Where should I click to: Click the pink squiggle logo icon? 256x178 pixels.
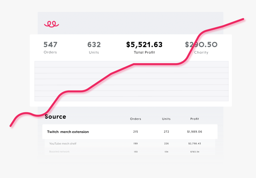51,24
